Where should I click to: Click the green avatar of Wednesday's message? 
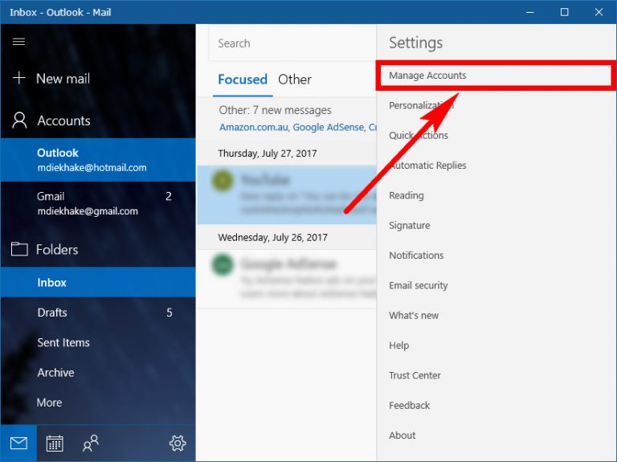coord(223,265)
